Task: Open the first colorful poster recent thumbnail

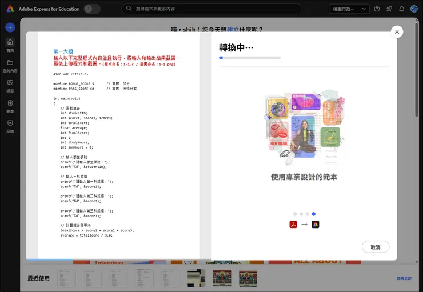Action: [222, 278]
